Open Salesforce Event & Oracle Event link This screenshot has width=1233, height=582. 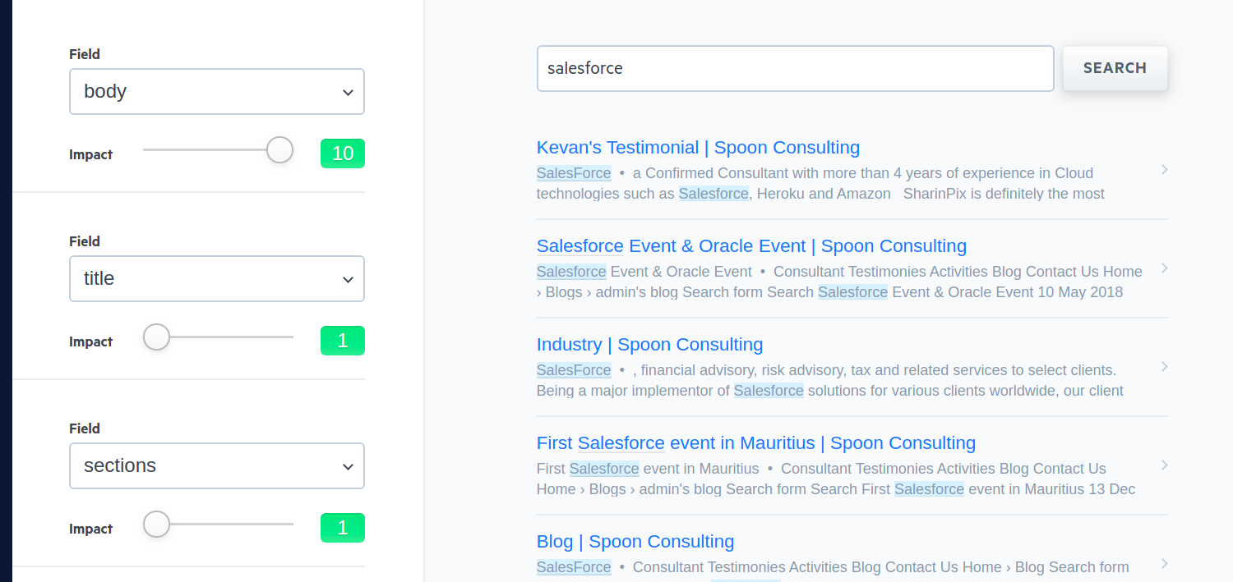point(751,246)
